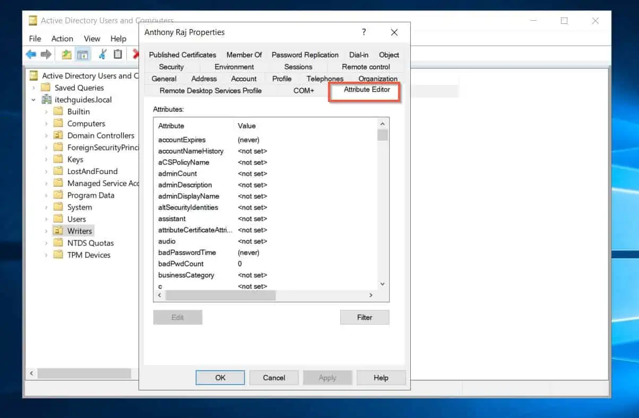Click the System folder icon
This screenshot has width=639, height=418.
tap(58, 207)
